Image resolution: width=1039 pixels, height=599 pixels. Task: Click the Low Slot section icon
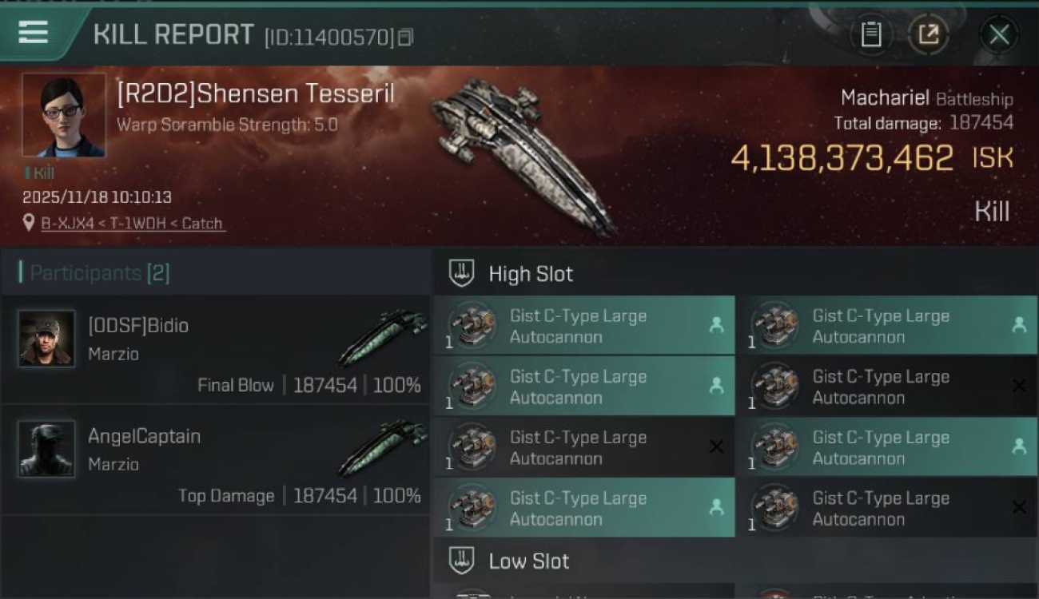pos(461,561)
